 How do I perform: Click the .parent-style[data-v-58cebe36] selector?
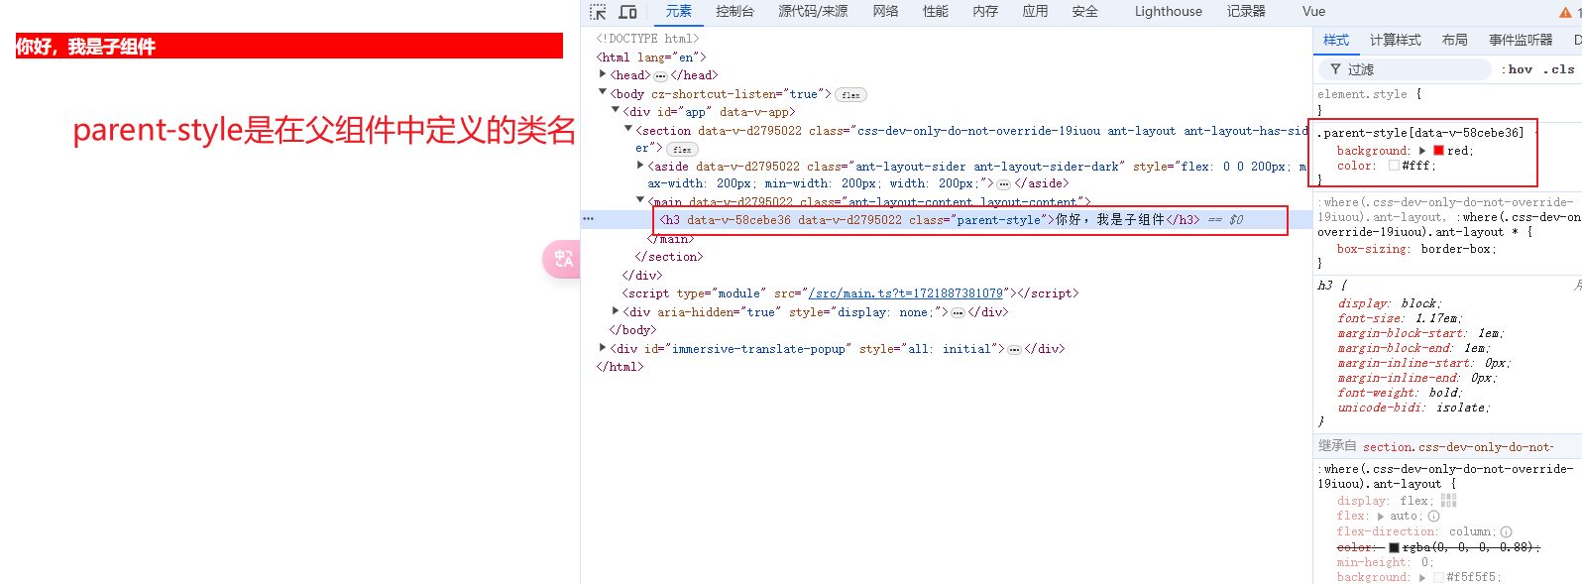pos(1420,133)
